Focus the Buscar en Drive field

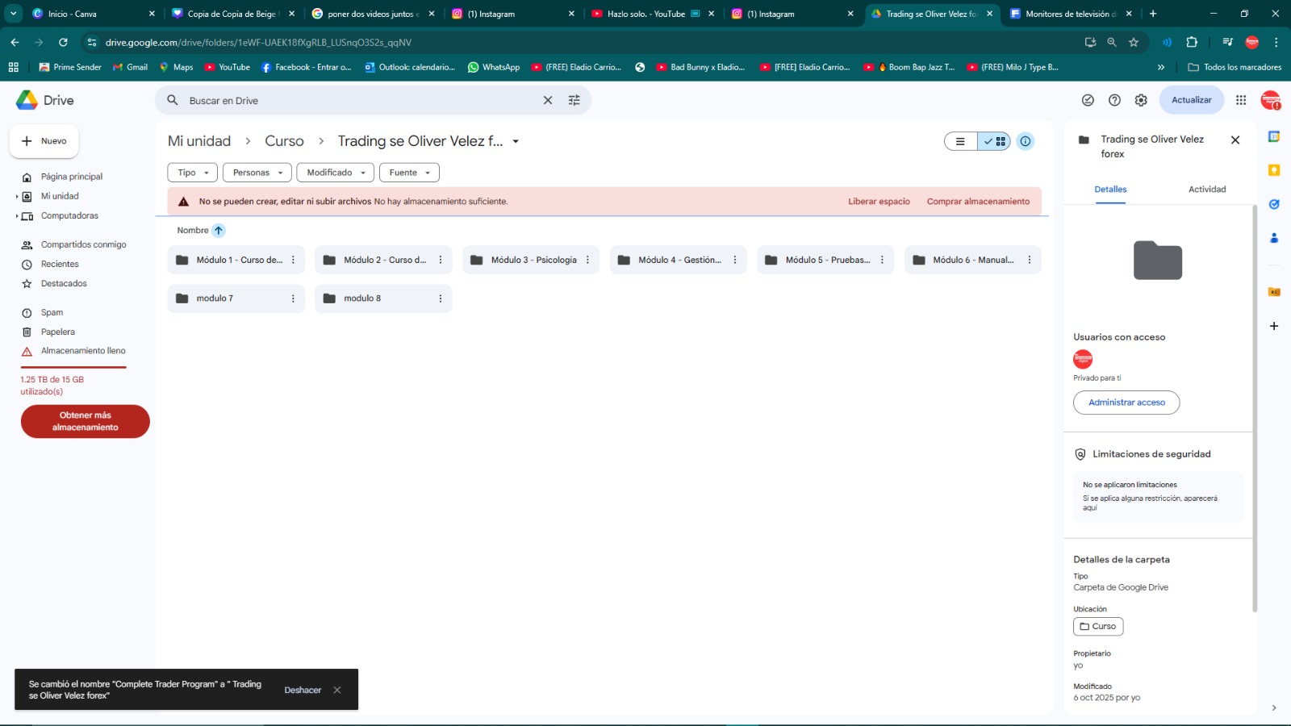tap(363, 100)
